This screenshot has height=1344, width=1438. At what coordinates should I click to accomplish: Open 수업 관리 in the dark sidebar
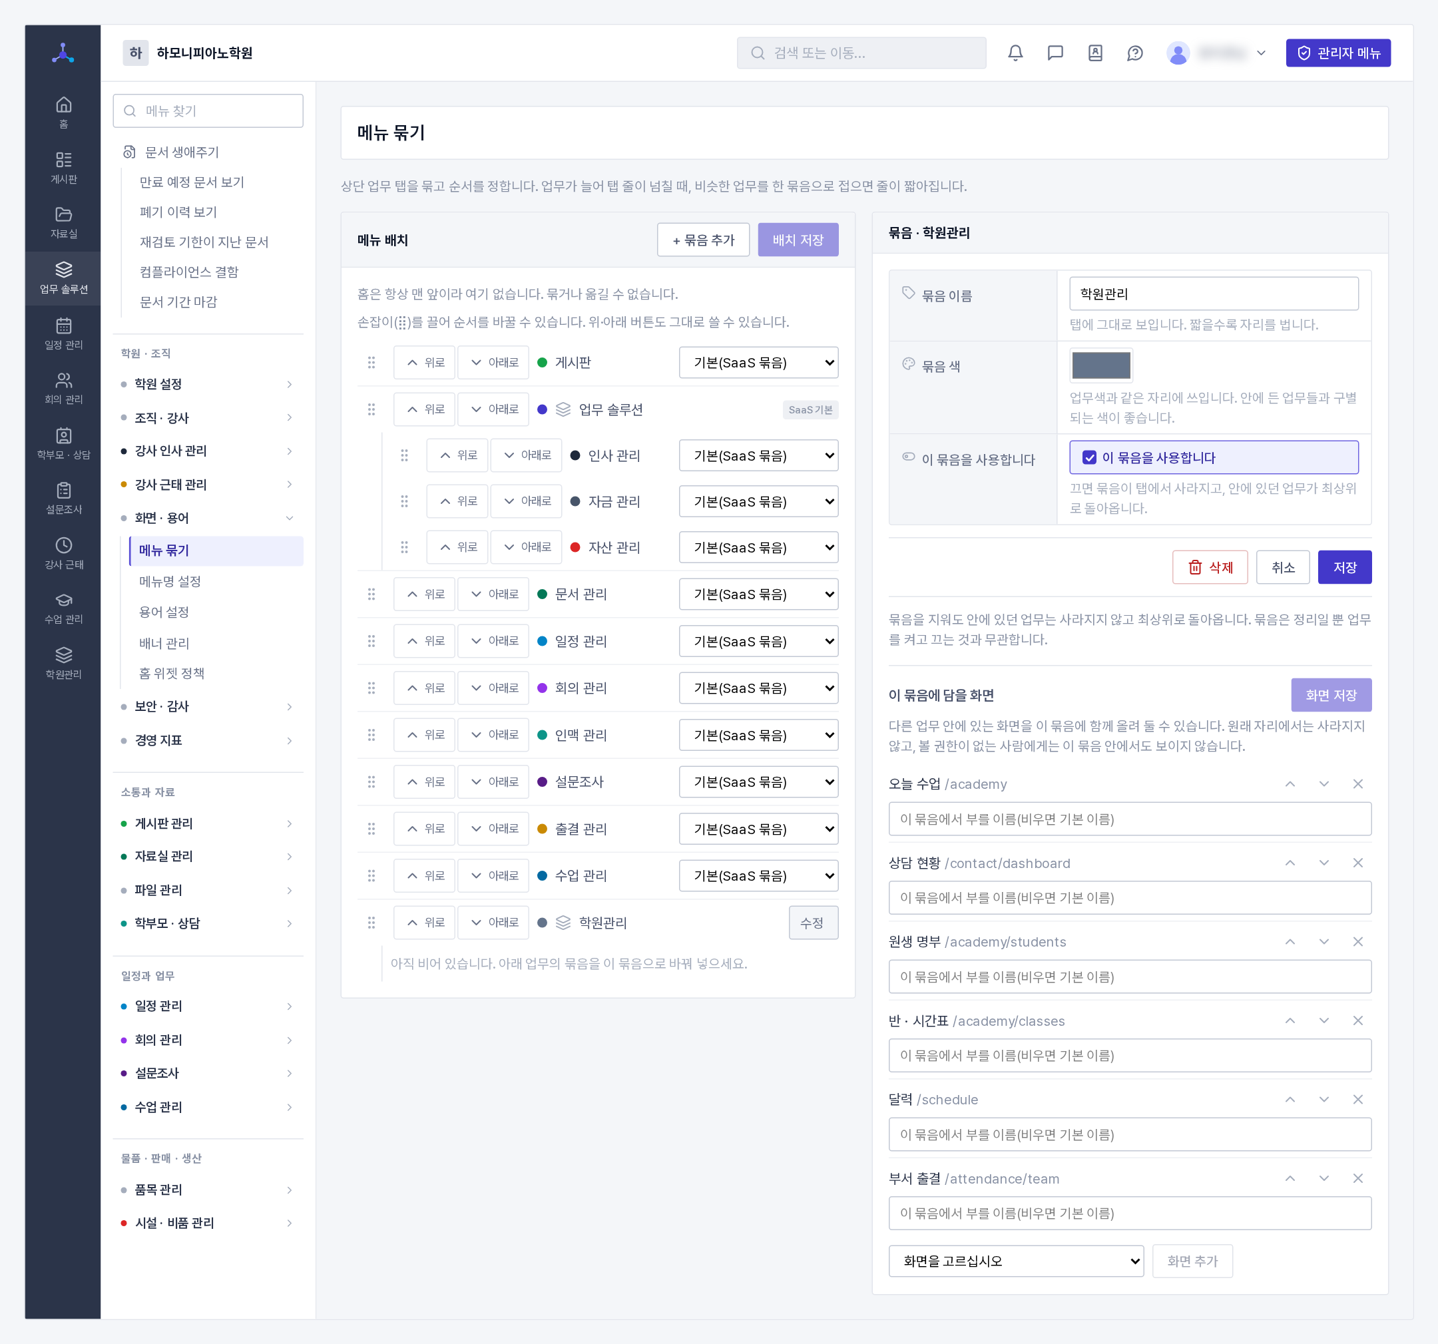[64, 608]
